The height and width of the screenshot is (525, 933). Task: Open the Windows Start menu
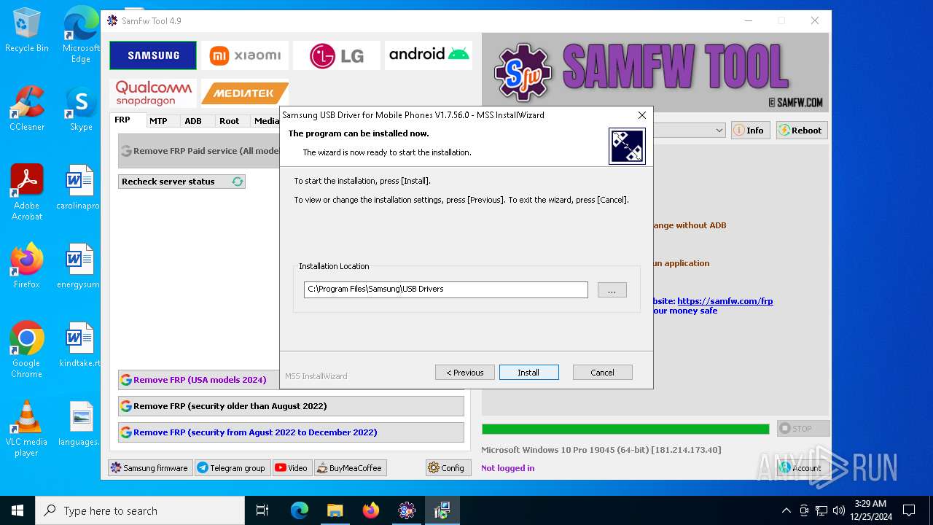point(17,510)
